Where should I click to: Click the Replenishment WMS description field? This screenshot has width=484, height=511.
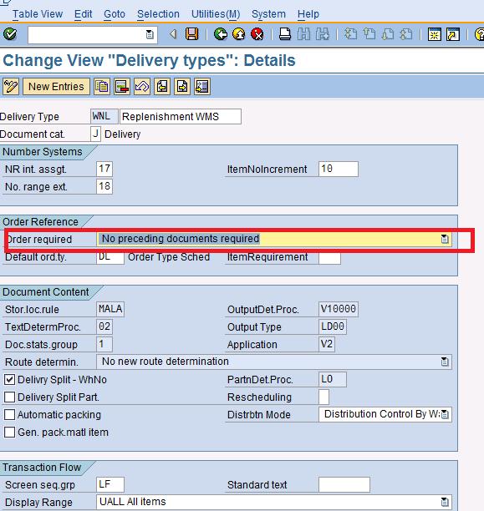(x=181, y=116)
